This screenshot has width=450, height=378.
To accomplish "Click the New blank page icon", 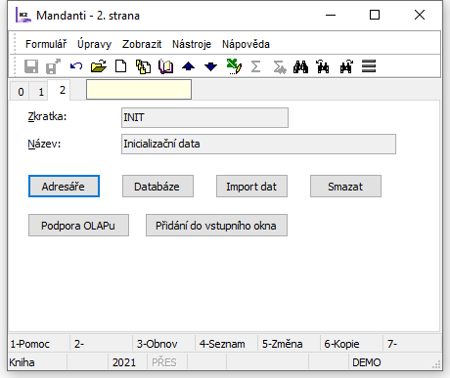I will (x=121, y=66).
